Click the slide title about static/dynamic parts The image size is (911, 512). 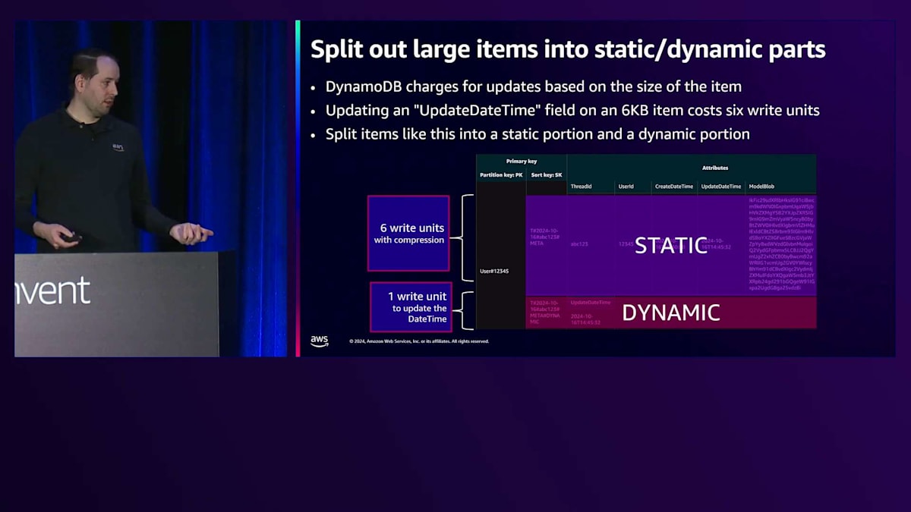pos(568,49)
